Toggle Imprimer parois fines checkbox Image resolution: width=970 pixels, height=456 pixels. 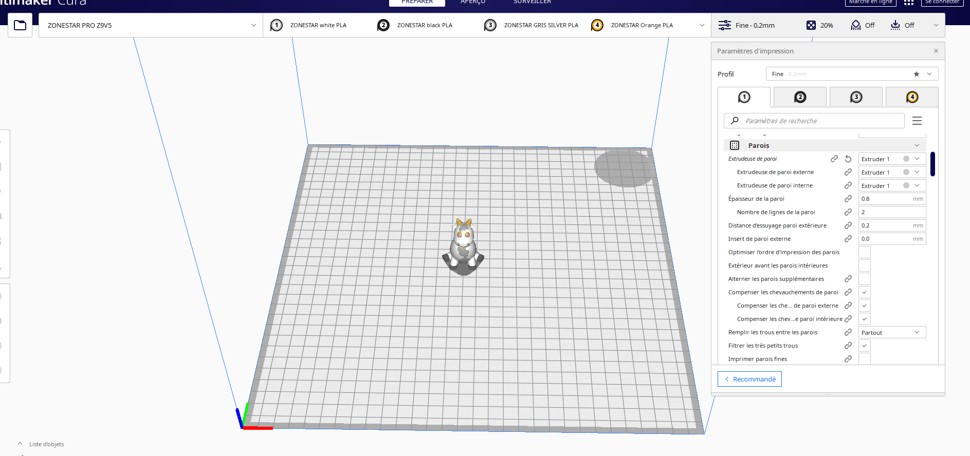click(865, 359)
